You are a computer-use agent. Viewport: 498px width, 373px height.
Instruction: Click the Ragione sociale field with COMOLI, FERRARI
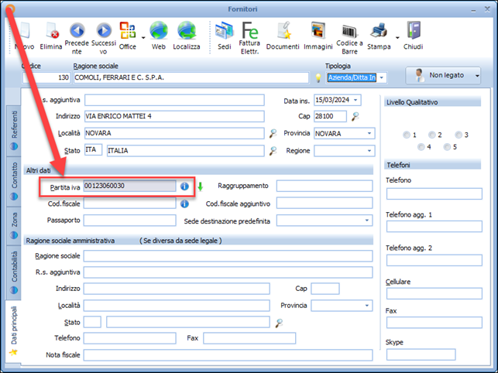point(191,78)
